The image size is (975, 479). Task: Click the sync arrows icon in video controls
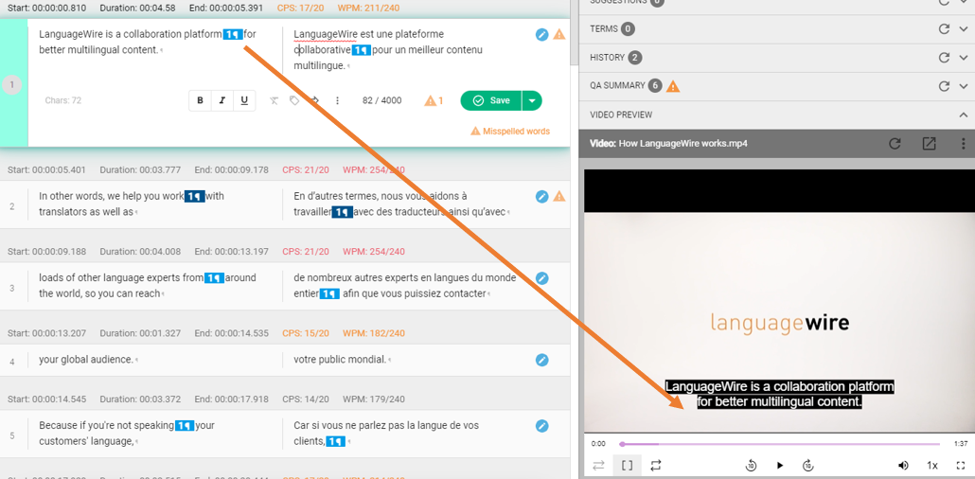(x=599, y=466)
